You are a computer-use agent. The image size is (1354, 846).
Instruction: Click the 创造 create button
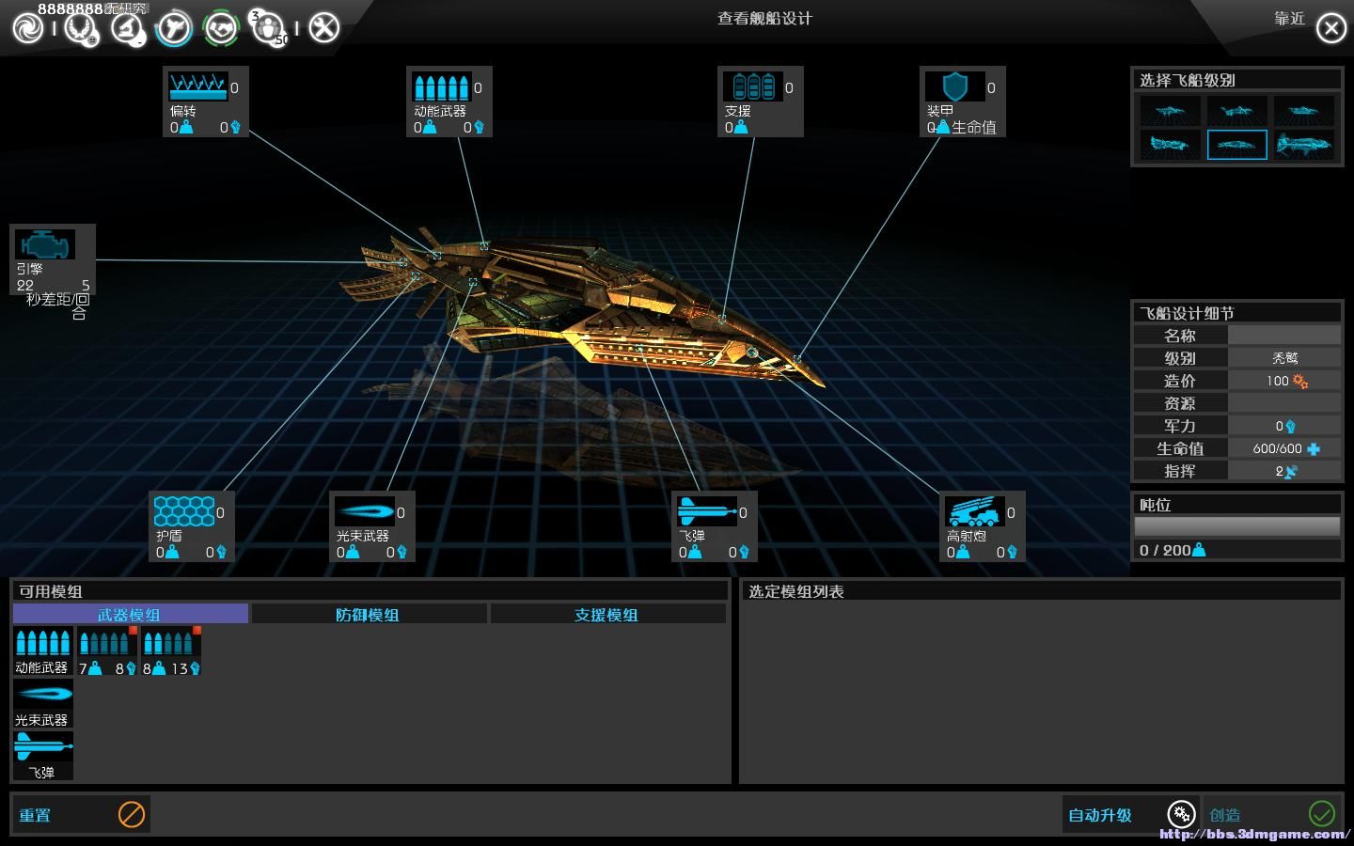point(1272,814)
